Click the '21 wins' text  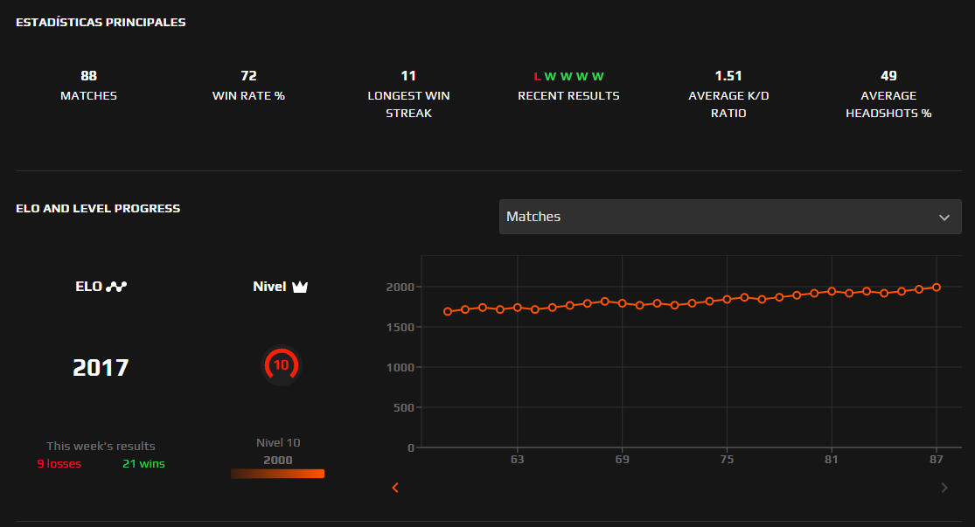click(143, 463)
